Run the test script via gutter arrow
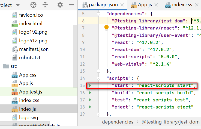Viewport: 201px width, 129px height. click(90, 100)
